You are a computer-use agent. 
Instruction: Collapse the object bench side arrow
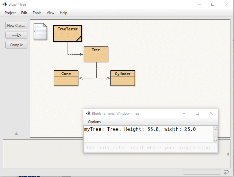point(228,154)
